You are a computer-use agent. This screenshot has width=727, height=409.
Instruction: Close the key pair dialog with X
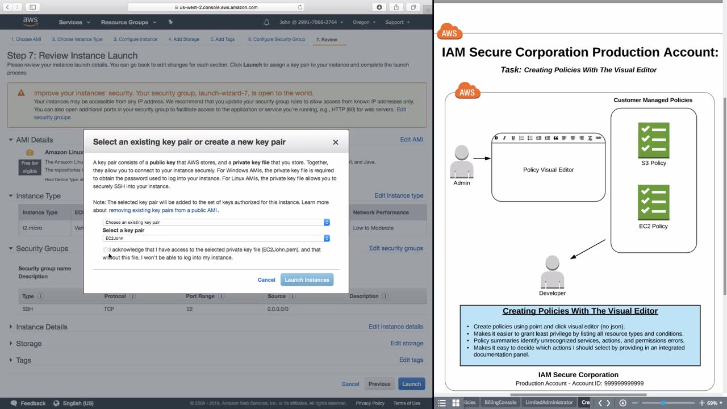[x=335, y=142]
